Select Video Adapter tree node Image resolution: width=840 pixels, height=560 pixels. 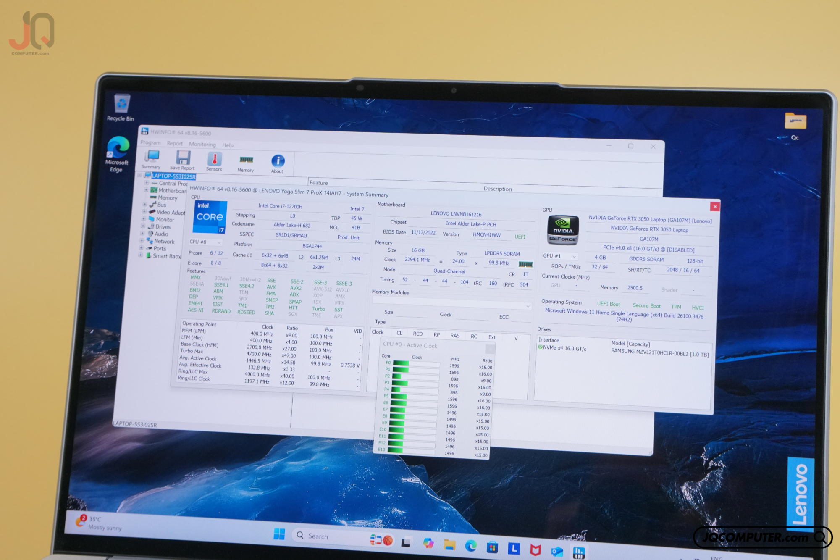[171, 213]
